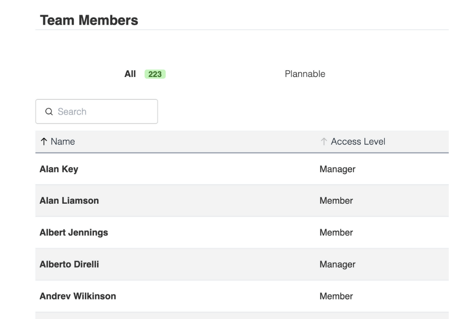Click the magnifier icon in Search box
This screenshot has width=456, height=319.
[49, 112]
